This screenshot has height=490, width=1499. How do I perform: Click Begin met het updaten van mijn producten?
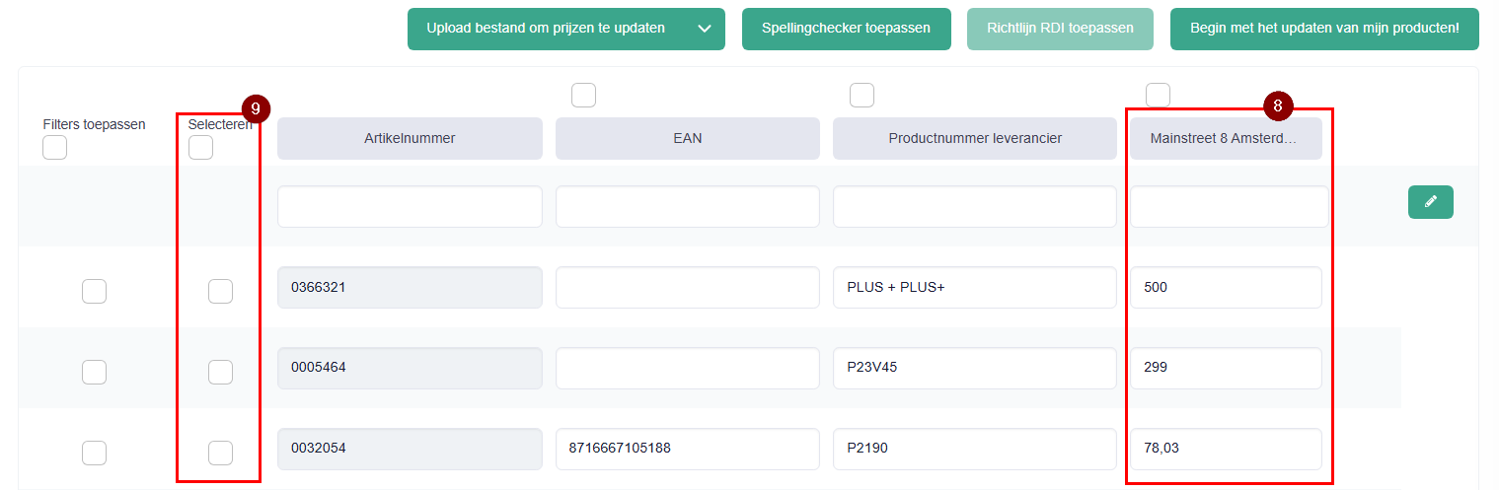click(1324, 29)
